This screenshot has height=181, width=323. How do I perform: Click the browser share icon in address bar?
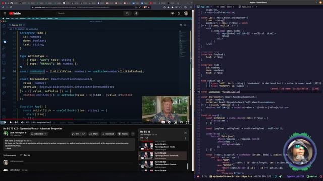click(x=140, y=7)
